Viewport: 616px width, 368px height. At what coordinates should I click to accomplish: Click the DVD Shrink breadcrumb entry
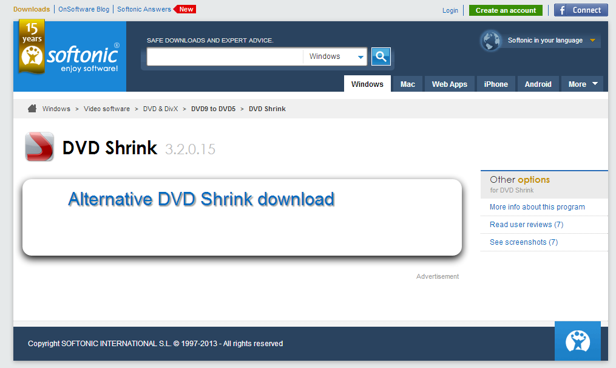coord(267,109)
